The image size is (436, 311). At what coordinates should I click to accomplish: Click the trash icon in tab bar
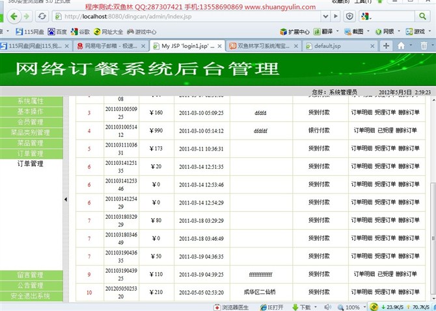point(424,45)
